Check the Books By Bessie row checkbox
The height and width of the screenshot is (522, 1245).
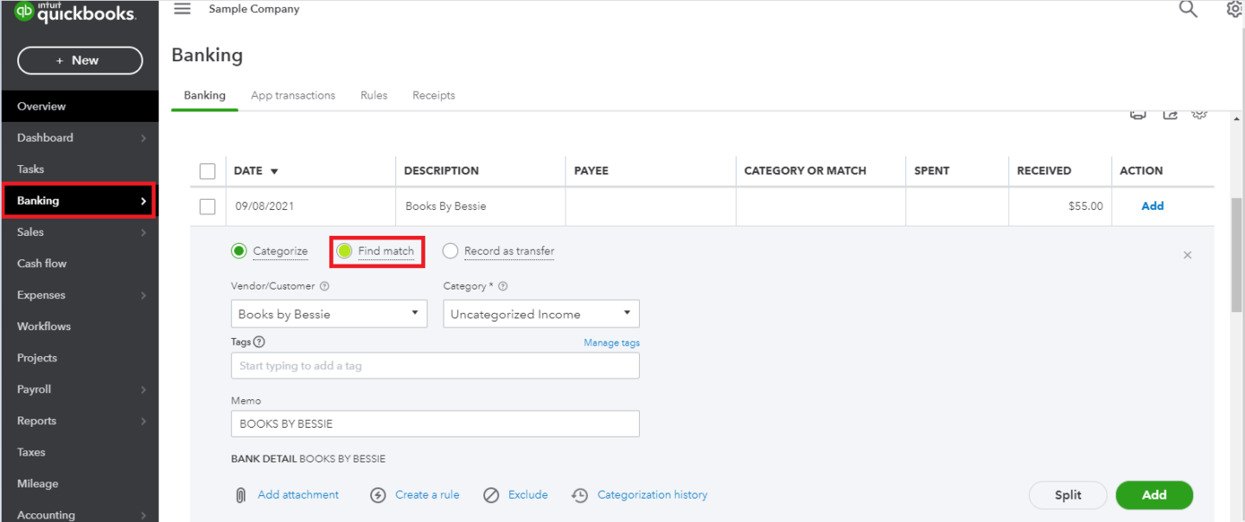point(207,207)
